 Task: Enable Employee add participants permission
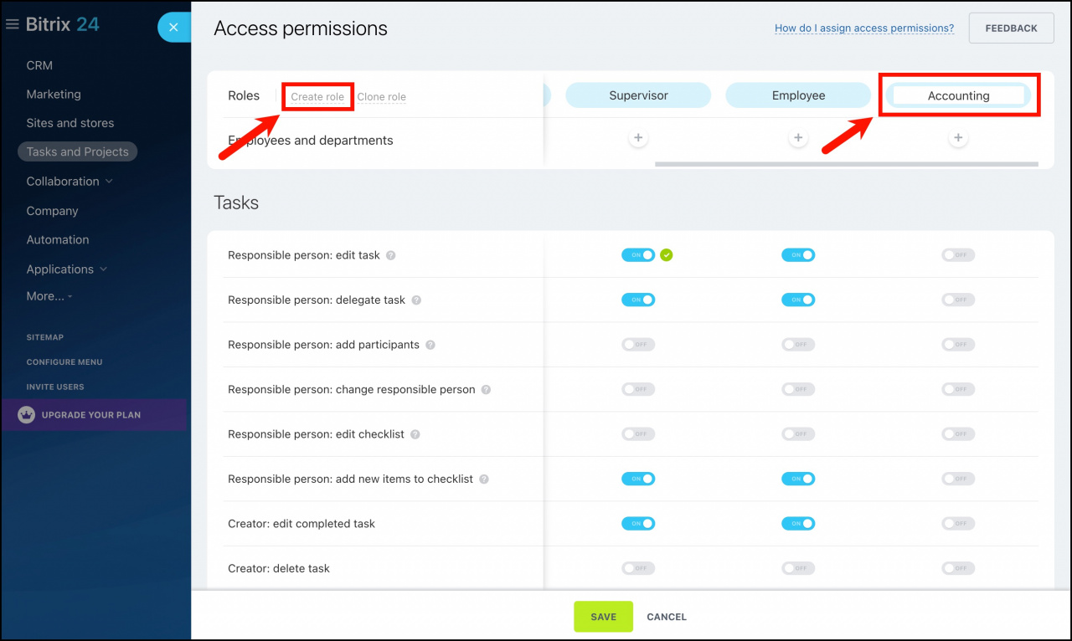(798, 345)
